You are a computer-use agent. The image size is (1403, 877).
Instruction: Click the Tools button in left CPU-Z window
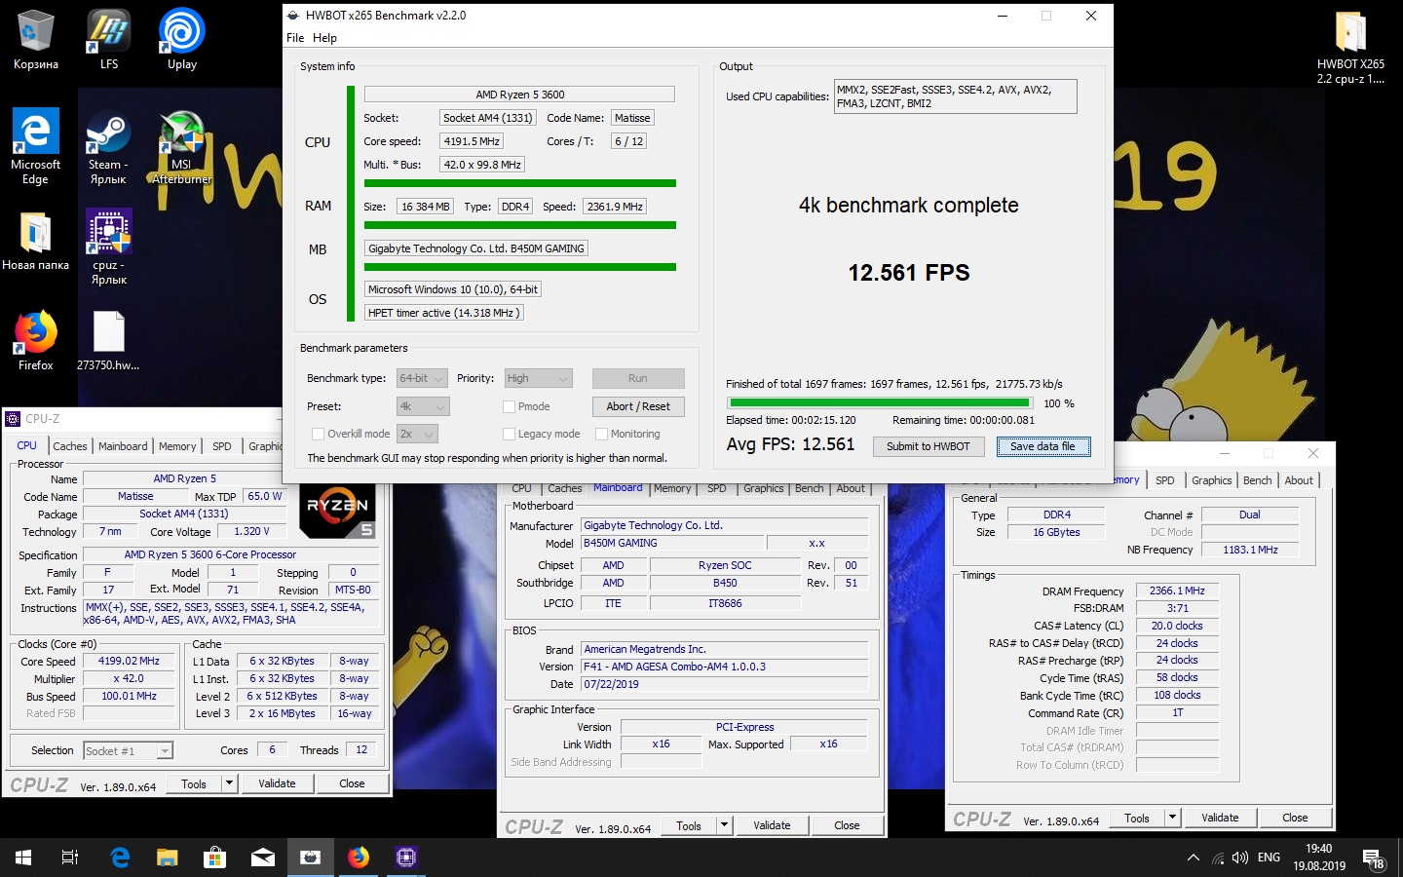coord(194,783)
